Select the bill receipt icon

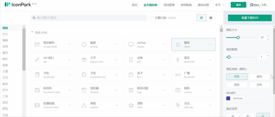click(x=131, y=60)
